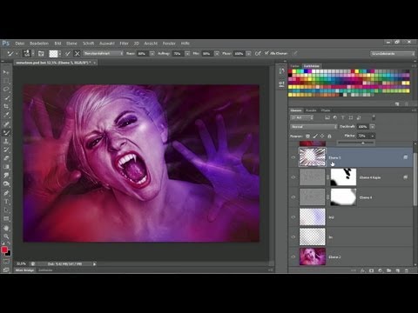Select the Eraser tool
The height and width of the screenshot is (313, 418).
click(x=6, y=158)
